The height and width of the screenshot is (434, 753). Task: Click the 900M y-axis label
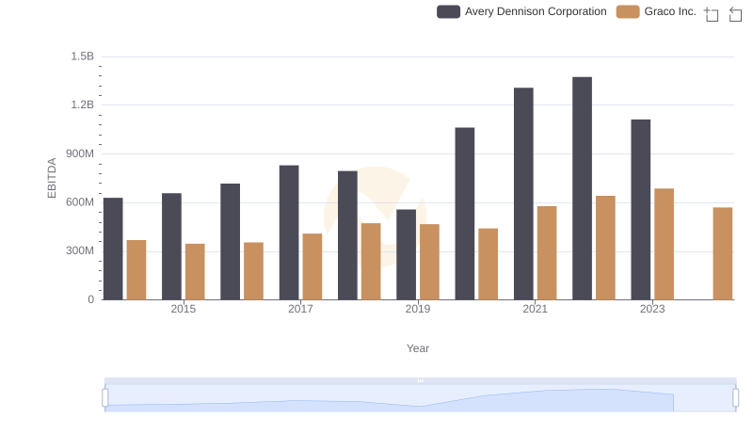point(80,153)
